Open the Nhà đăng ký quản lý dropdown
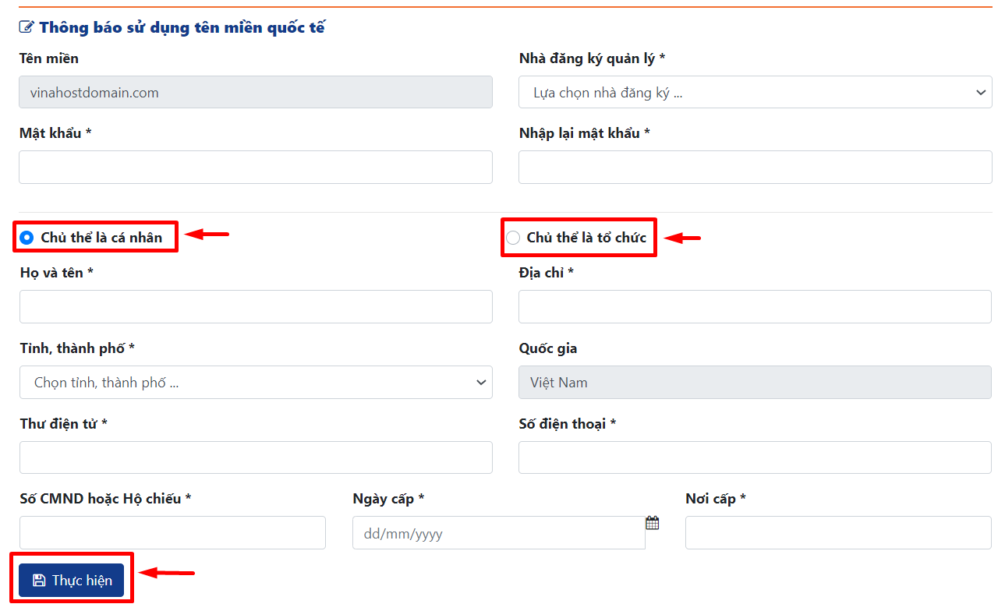This screenshot has height=611, width=1005. [756, 93]
